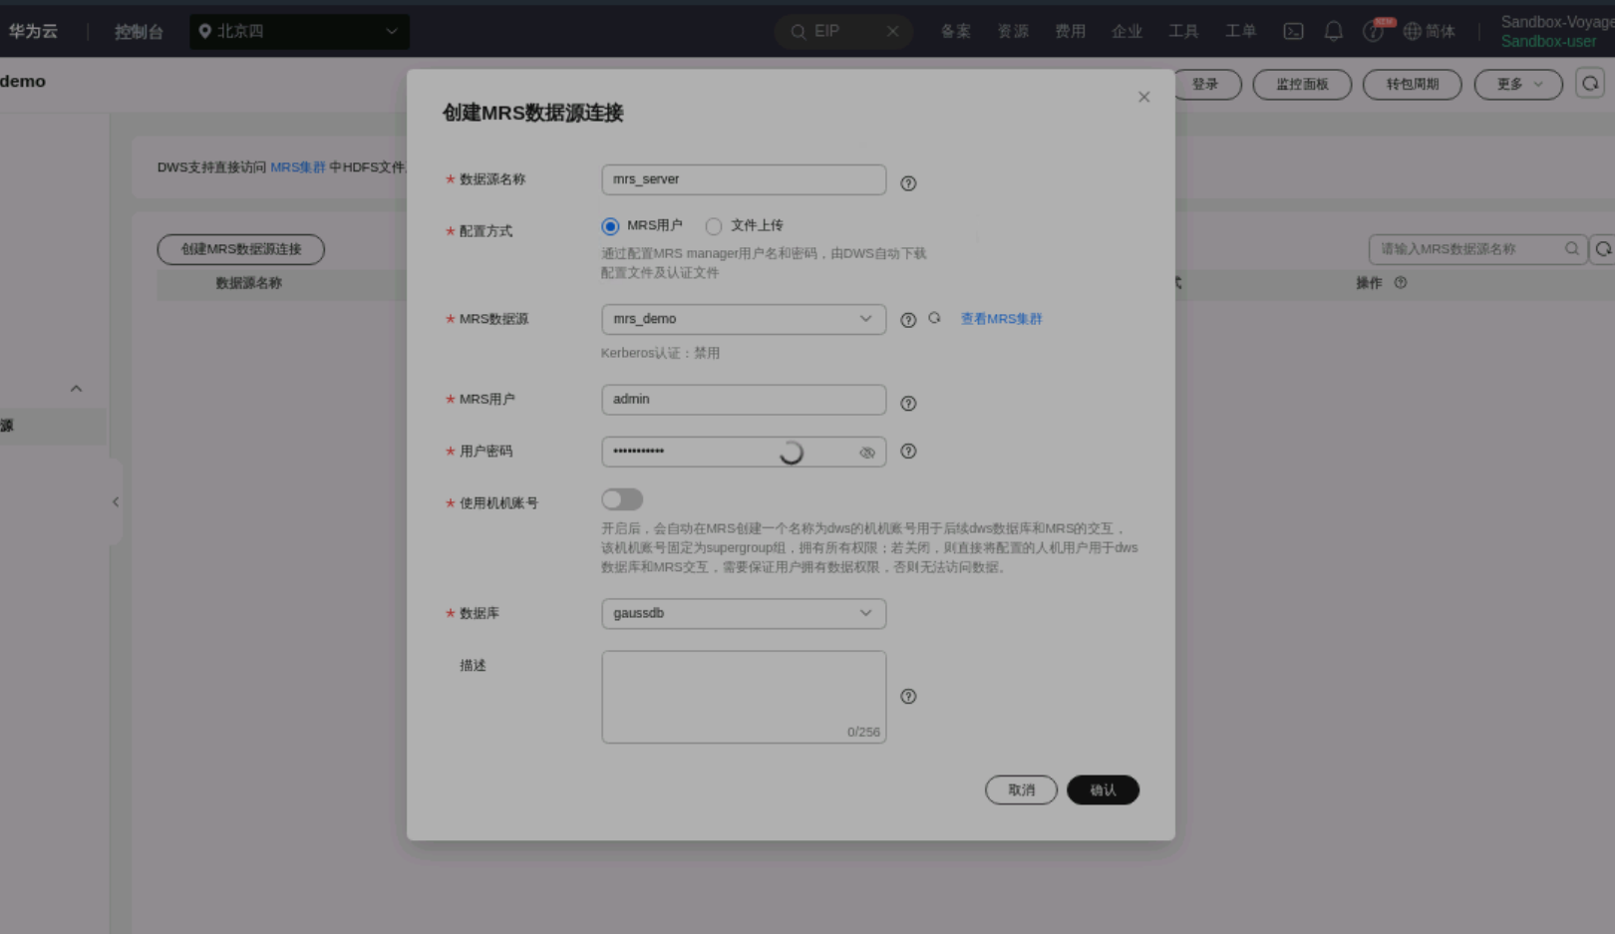This screenshot has width=1615, height=934.
Task: Show password with the eye icon
Action: pos(867,453)
